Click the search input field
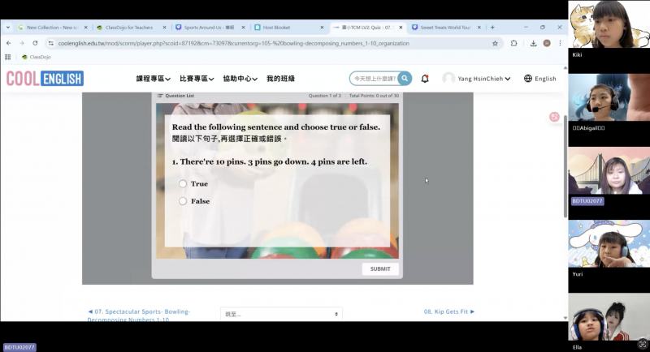The width and height of the screenshot is (650, 352). click(x=375, y=79)
